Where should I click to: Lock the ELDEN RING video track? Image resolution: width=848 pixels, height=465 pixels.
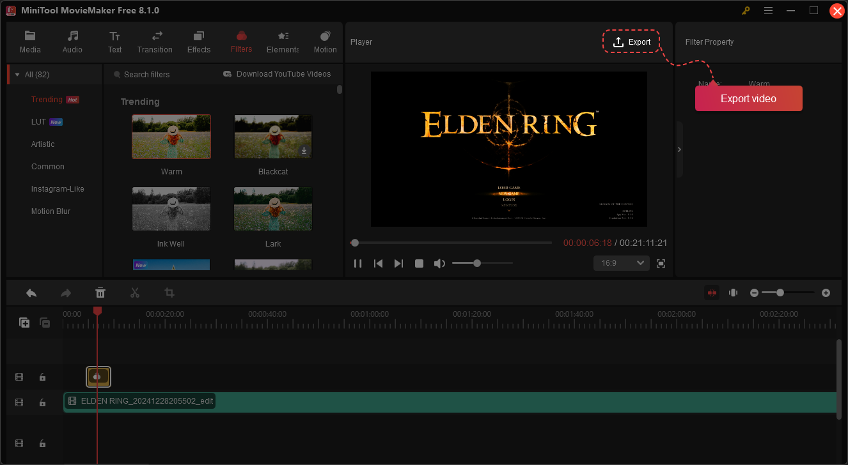(x=42, y=402)
